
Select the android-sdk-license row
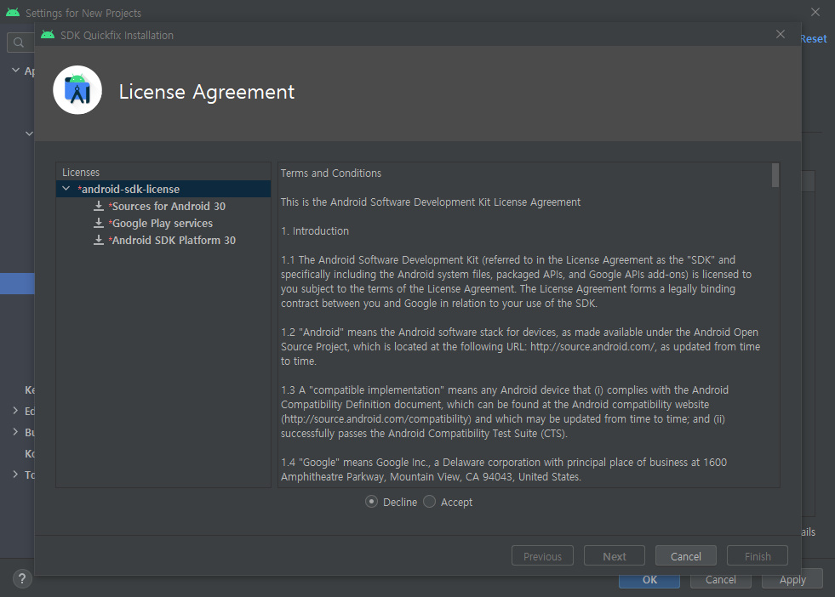point(163,189)
